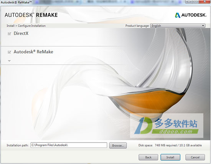The image size is (211, 164).
Task: Click the Installation path text field
Action: [69, 145]
